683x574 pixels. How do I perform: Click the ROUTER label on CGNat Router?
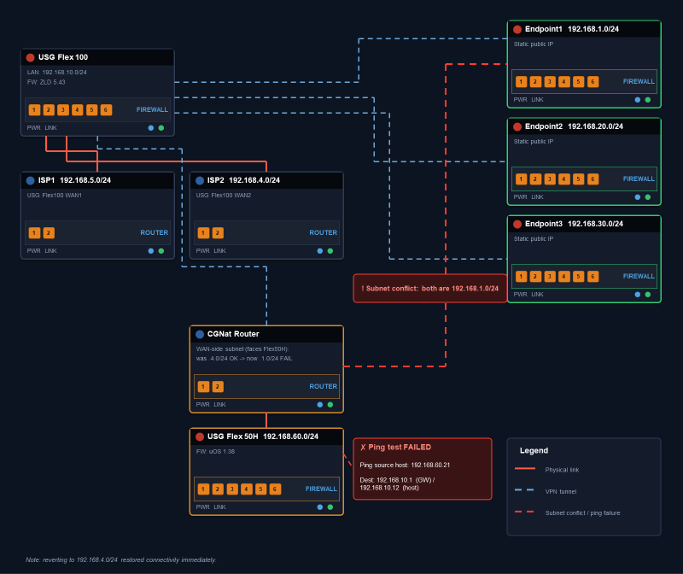324,387
